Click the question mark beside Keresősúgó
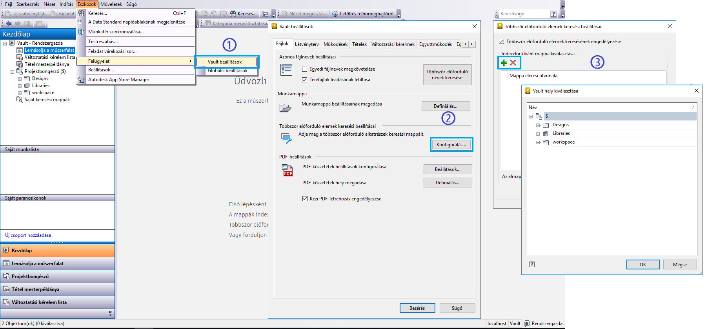Screen dimensions: 706x329 (x=553, y=14)
